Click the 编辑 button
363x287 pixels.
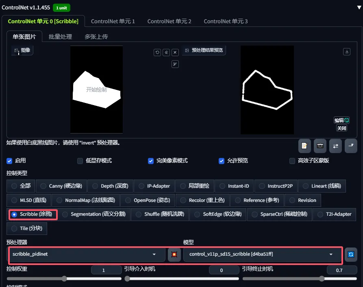click(x=341, y=120)
